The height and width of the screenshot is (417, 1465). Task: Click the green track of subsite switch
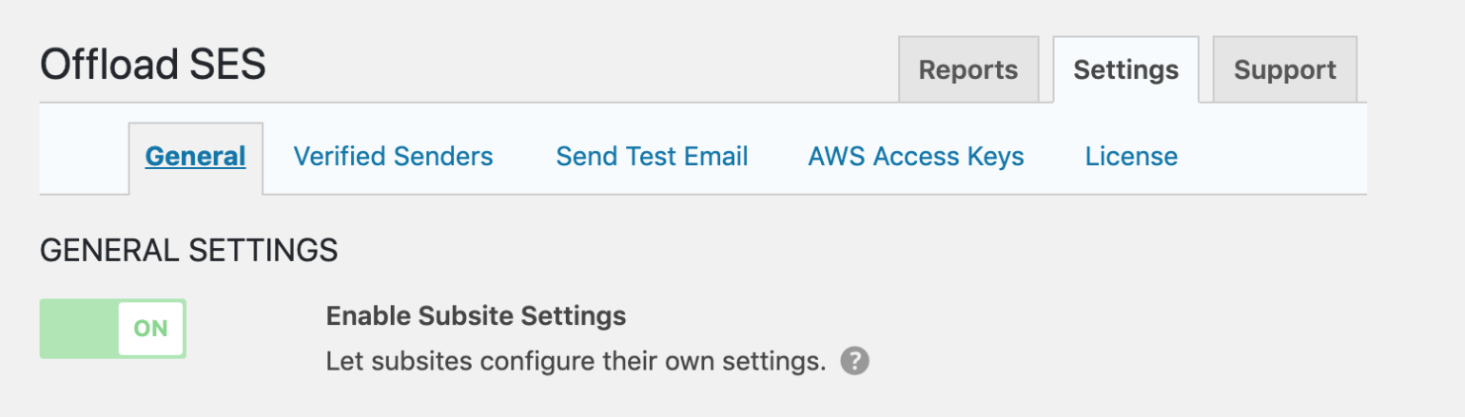click(79, 329)
